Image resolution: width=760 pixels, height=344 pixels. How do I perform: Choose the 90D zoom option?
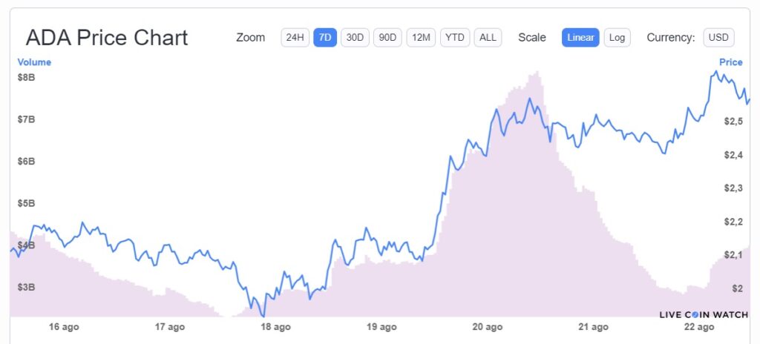pos(386,37)
